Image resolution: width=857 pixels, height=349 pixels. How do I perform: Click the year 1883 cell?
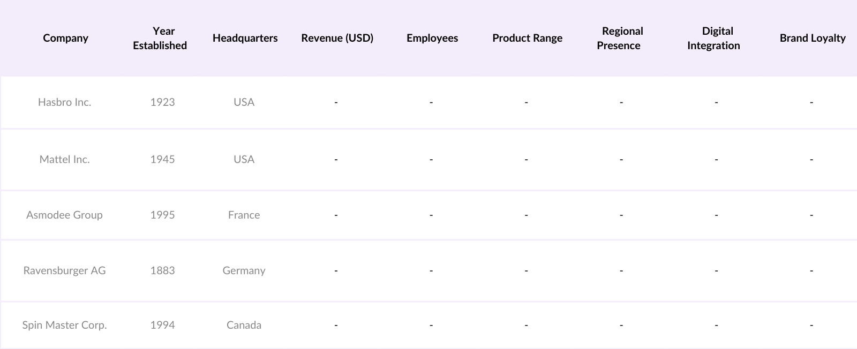click(162, 270)
